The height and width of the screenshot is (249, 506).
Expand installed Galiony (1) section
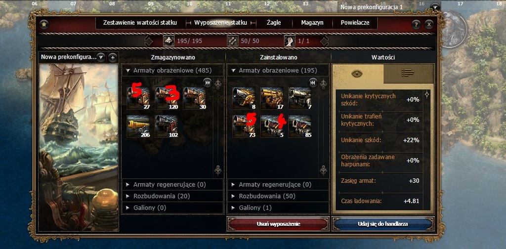click(278, 207)
